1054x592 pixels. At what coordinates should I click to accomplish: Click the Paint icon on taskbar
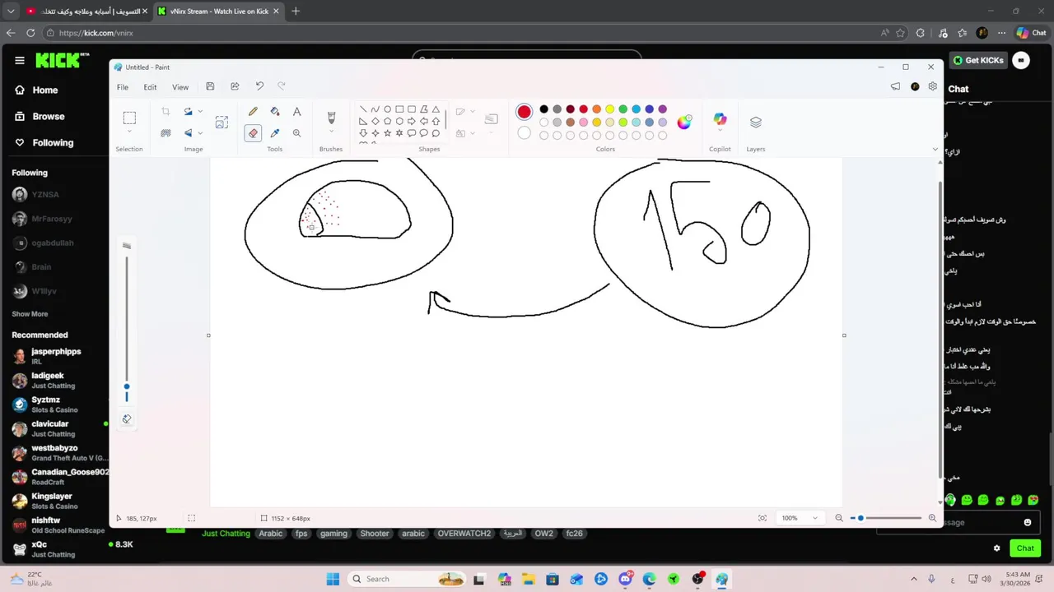pos(721,579)
